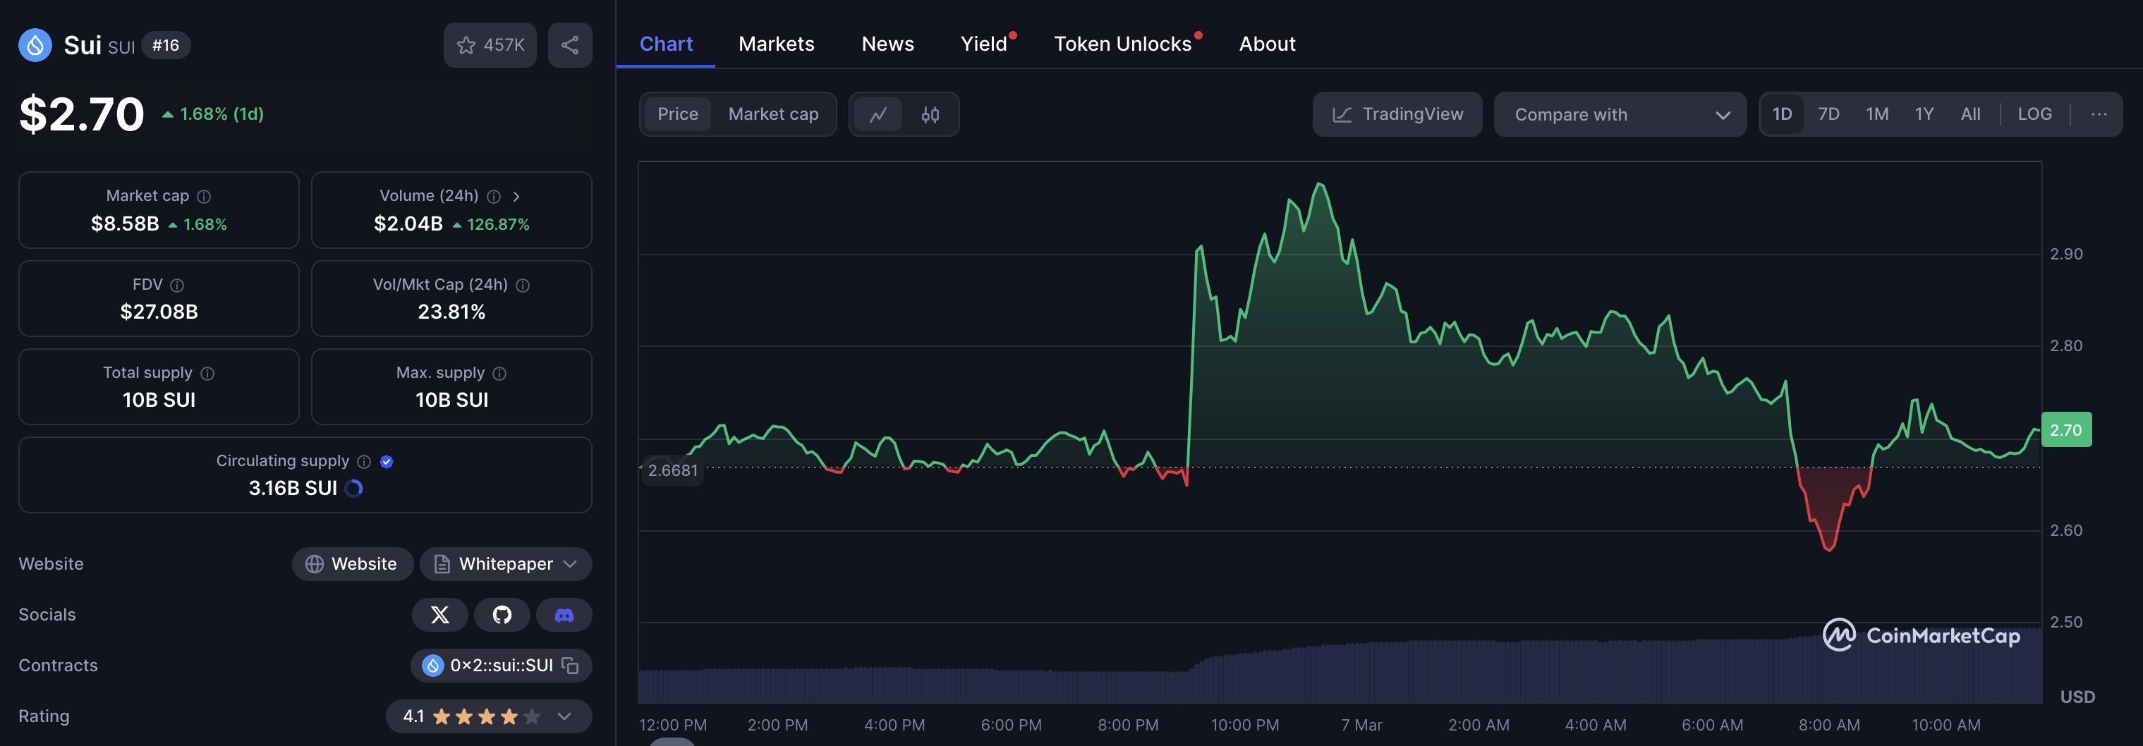This screenshot has height=746, width=2143.
Task: Open the News tab
Action: 887,44
